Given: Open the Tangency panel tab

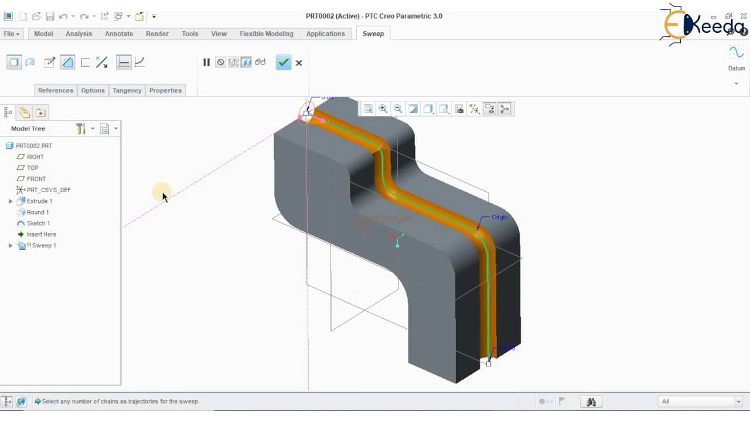Looking at the screenshot, I should coord(127,90).
